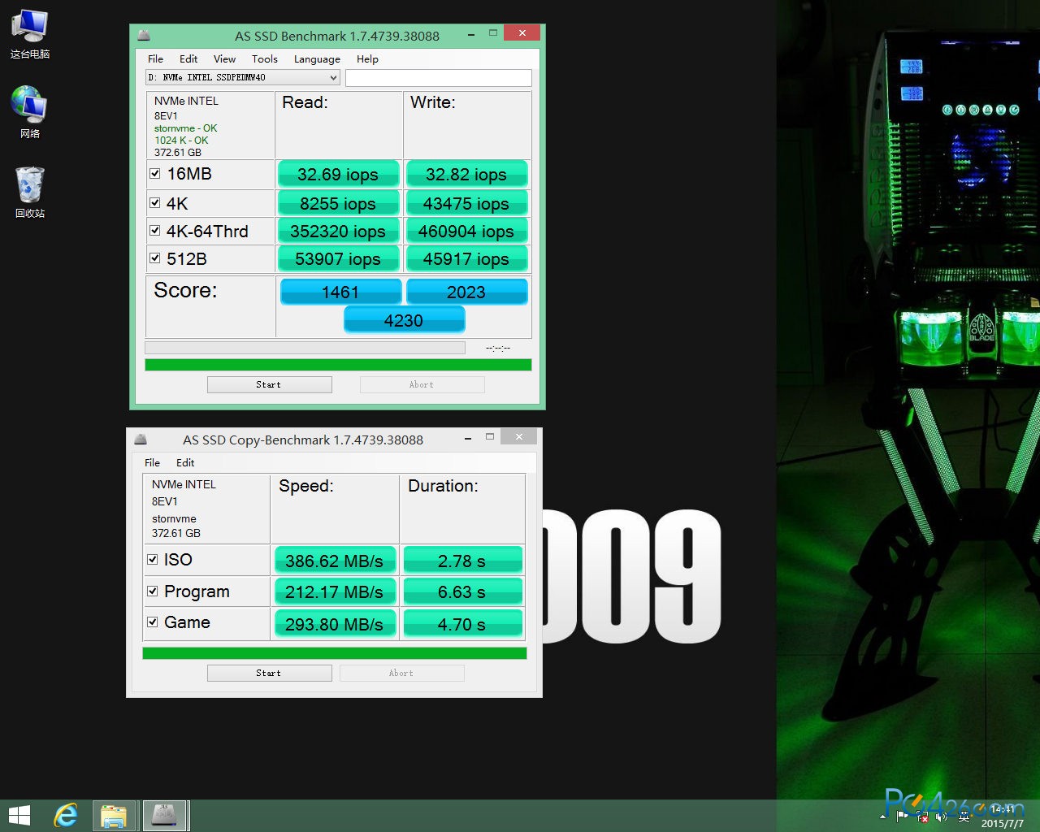Image resolution: width=1040 pixels, height=832 pixels.
Task: Open the Language menu
Action: (317, 58)
